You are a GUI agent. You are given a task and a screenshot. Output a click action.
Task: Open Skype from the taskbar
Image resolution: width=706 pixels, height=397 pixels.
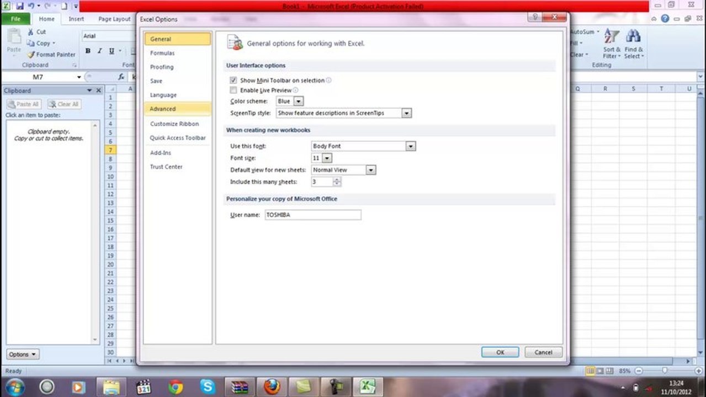click(208, 387)
